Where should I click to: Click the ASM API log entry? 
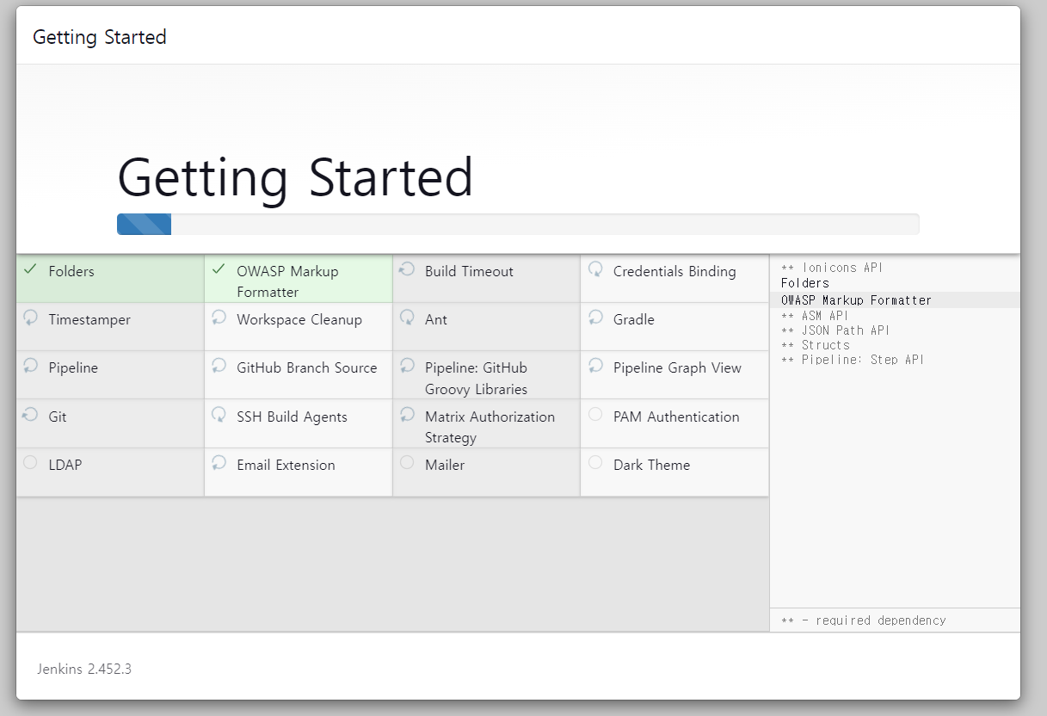point(815,316)
